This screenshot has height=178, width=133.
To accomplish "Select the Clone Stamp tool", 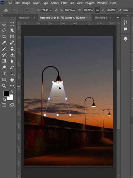I will (x=12, y=49).
